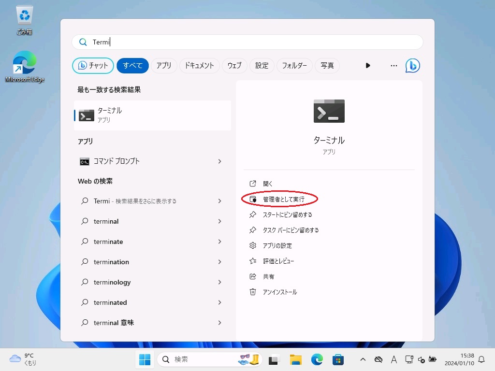Switch to the アプリ filter tab
The image size is (495, 371).
164,66
